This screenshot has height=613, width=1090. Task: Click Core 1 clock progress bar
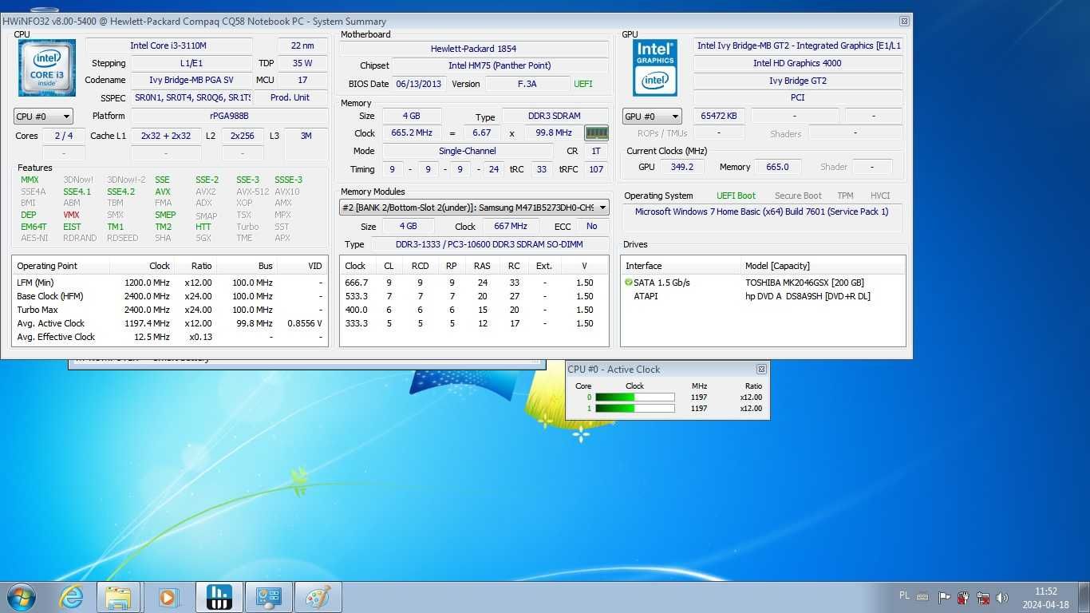click(x=634, y=408)
